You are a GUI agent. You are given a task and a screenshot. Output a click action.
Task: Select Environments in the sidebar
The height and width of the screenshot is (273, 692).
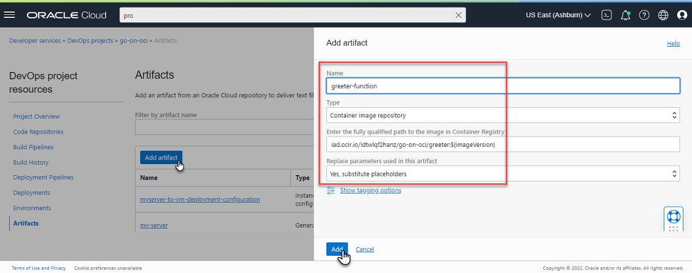coord(32,208)
